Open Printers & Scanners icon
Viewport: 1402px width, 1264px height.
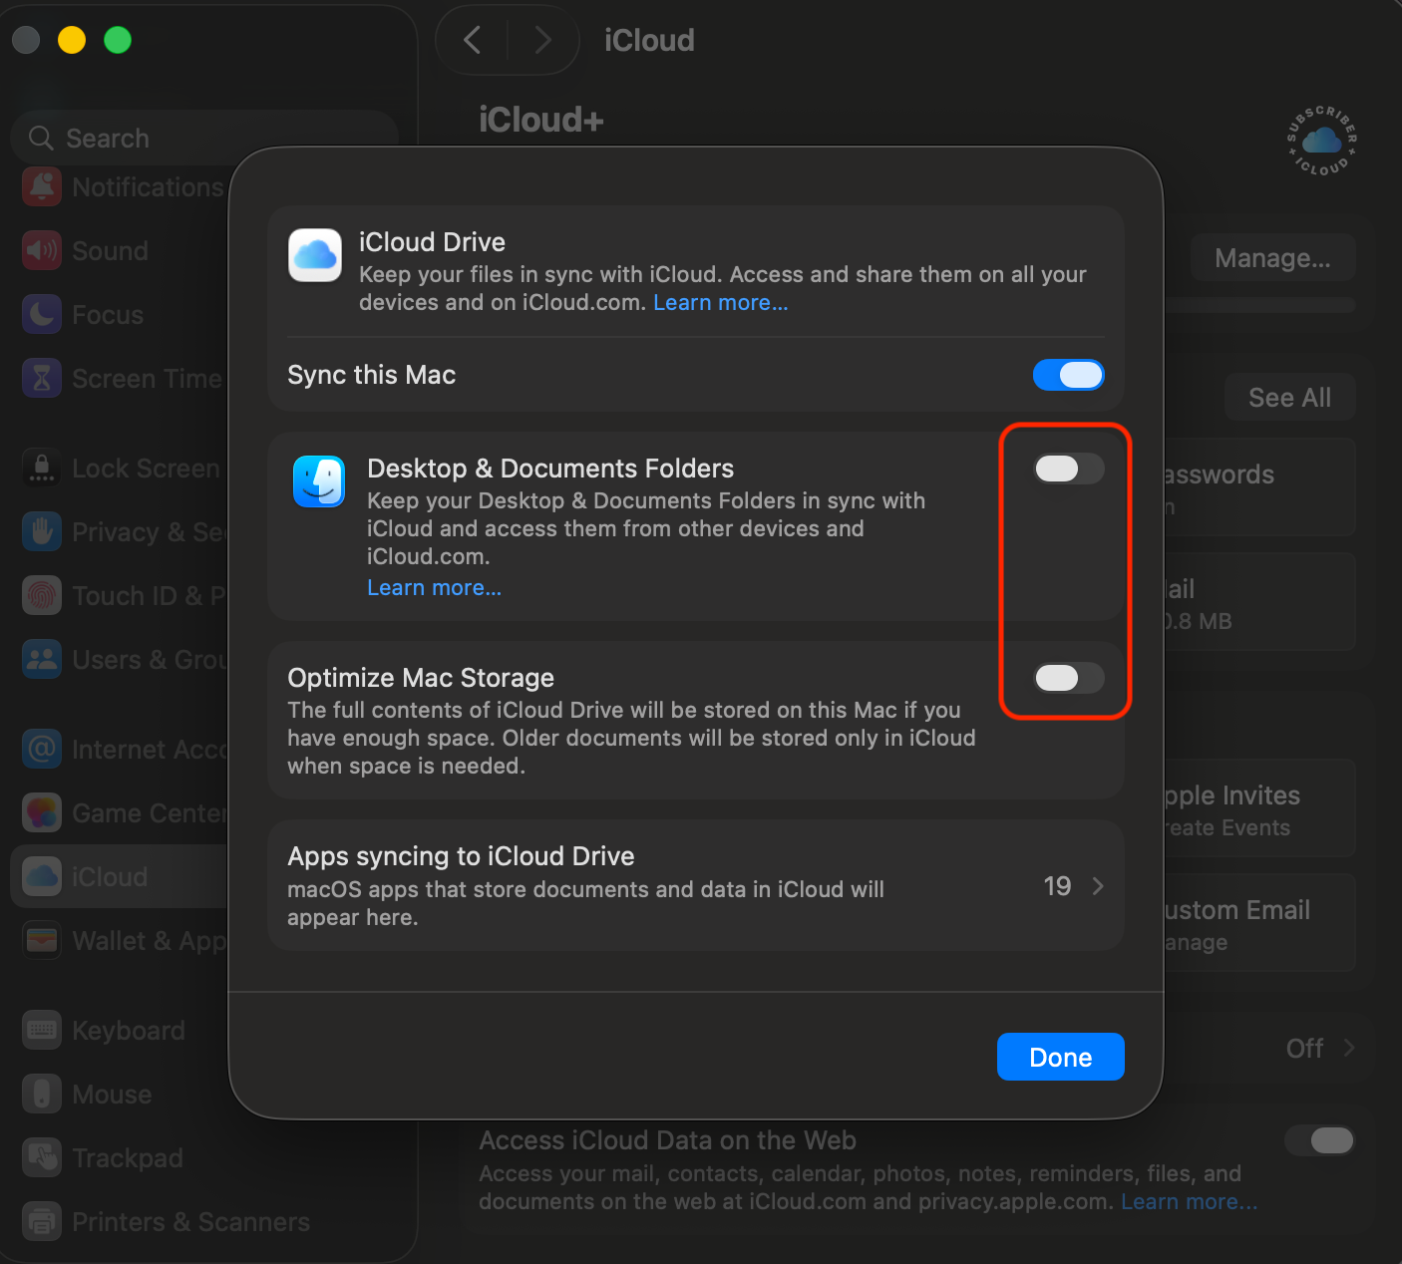42,1222
